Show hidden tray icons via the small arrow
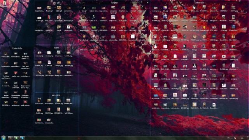 coord(232,138)
